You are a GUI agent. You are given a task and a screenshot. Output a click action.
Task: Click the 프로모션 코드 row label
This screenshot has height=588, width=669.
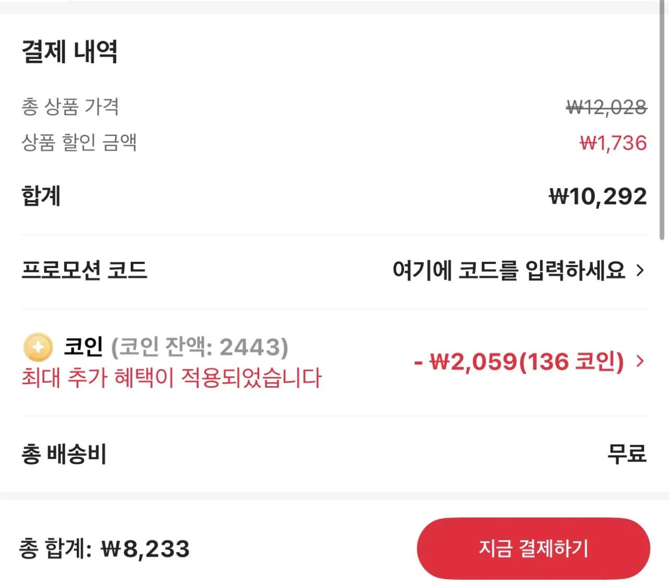(x=84, y=270)
